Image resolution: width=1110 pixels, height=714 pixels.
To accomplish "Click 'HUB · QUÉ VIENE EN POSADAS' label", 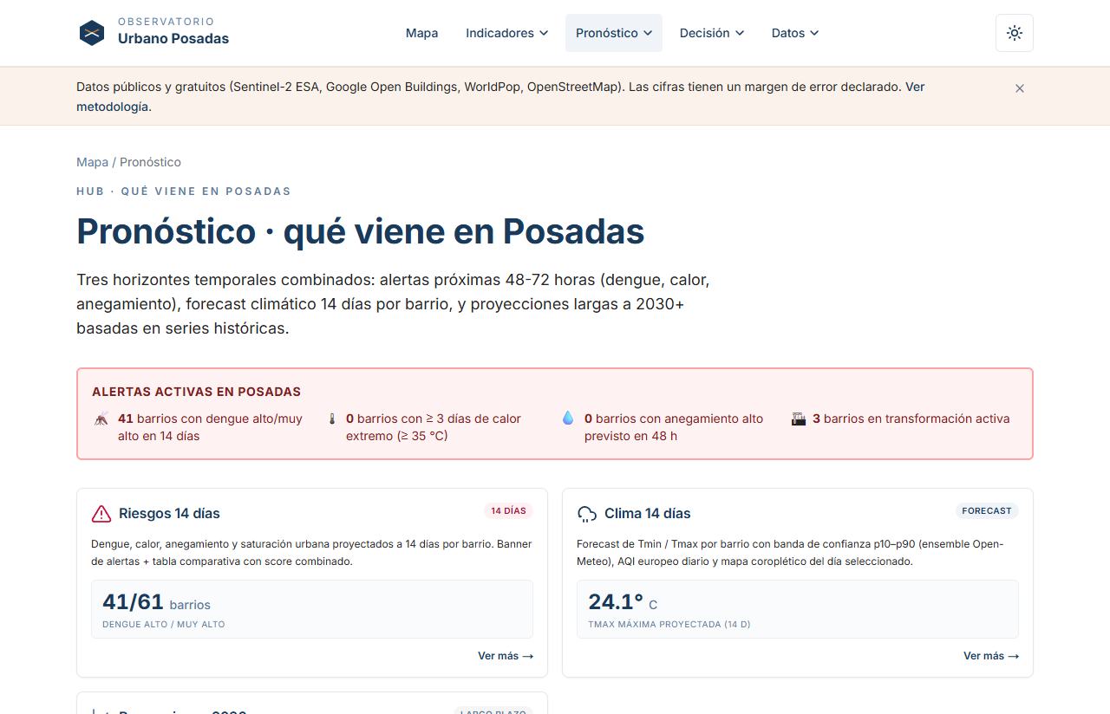I will pyautogui.click(x=184, y=191).
